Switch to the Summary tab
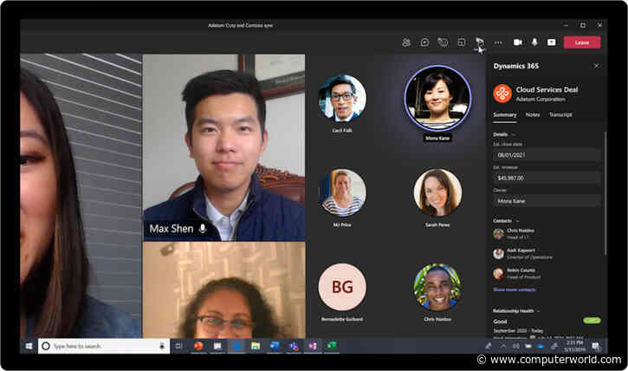Viewport: 628px width, 371px height. 505,115
